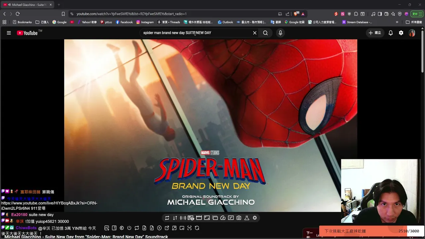Viewport: 425px width, 239px height.
Task: Open the Yahoo! 奇摩 bookmark
Action: click(87, 22)
